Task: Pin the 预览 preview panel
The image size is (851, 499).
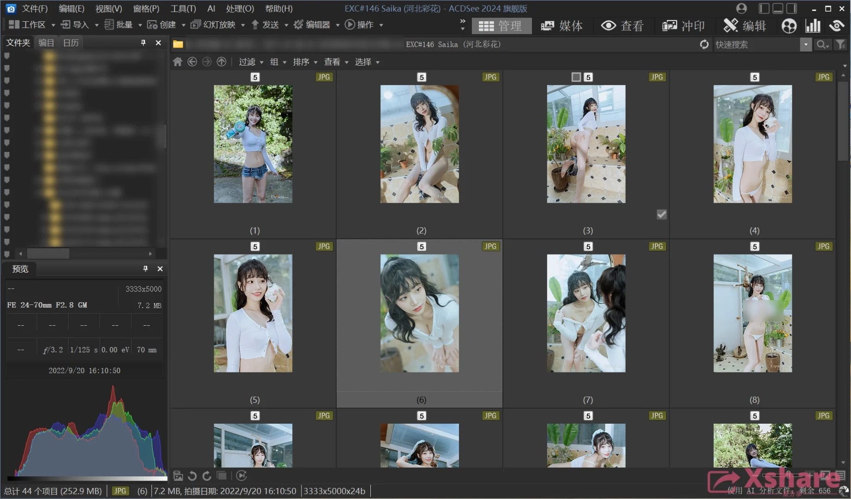Action: click(x=145, y=268)
